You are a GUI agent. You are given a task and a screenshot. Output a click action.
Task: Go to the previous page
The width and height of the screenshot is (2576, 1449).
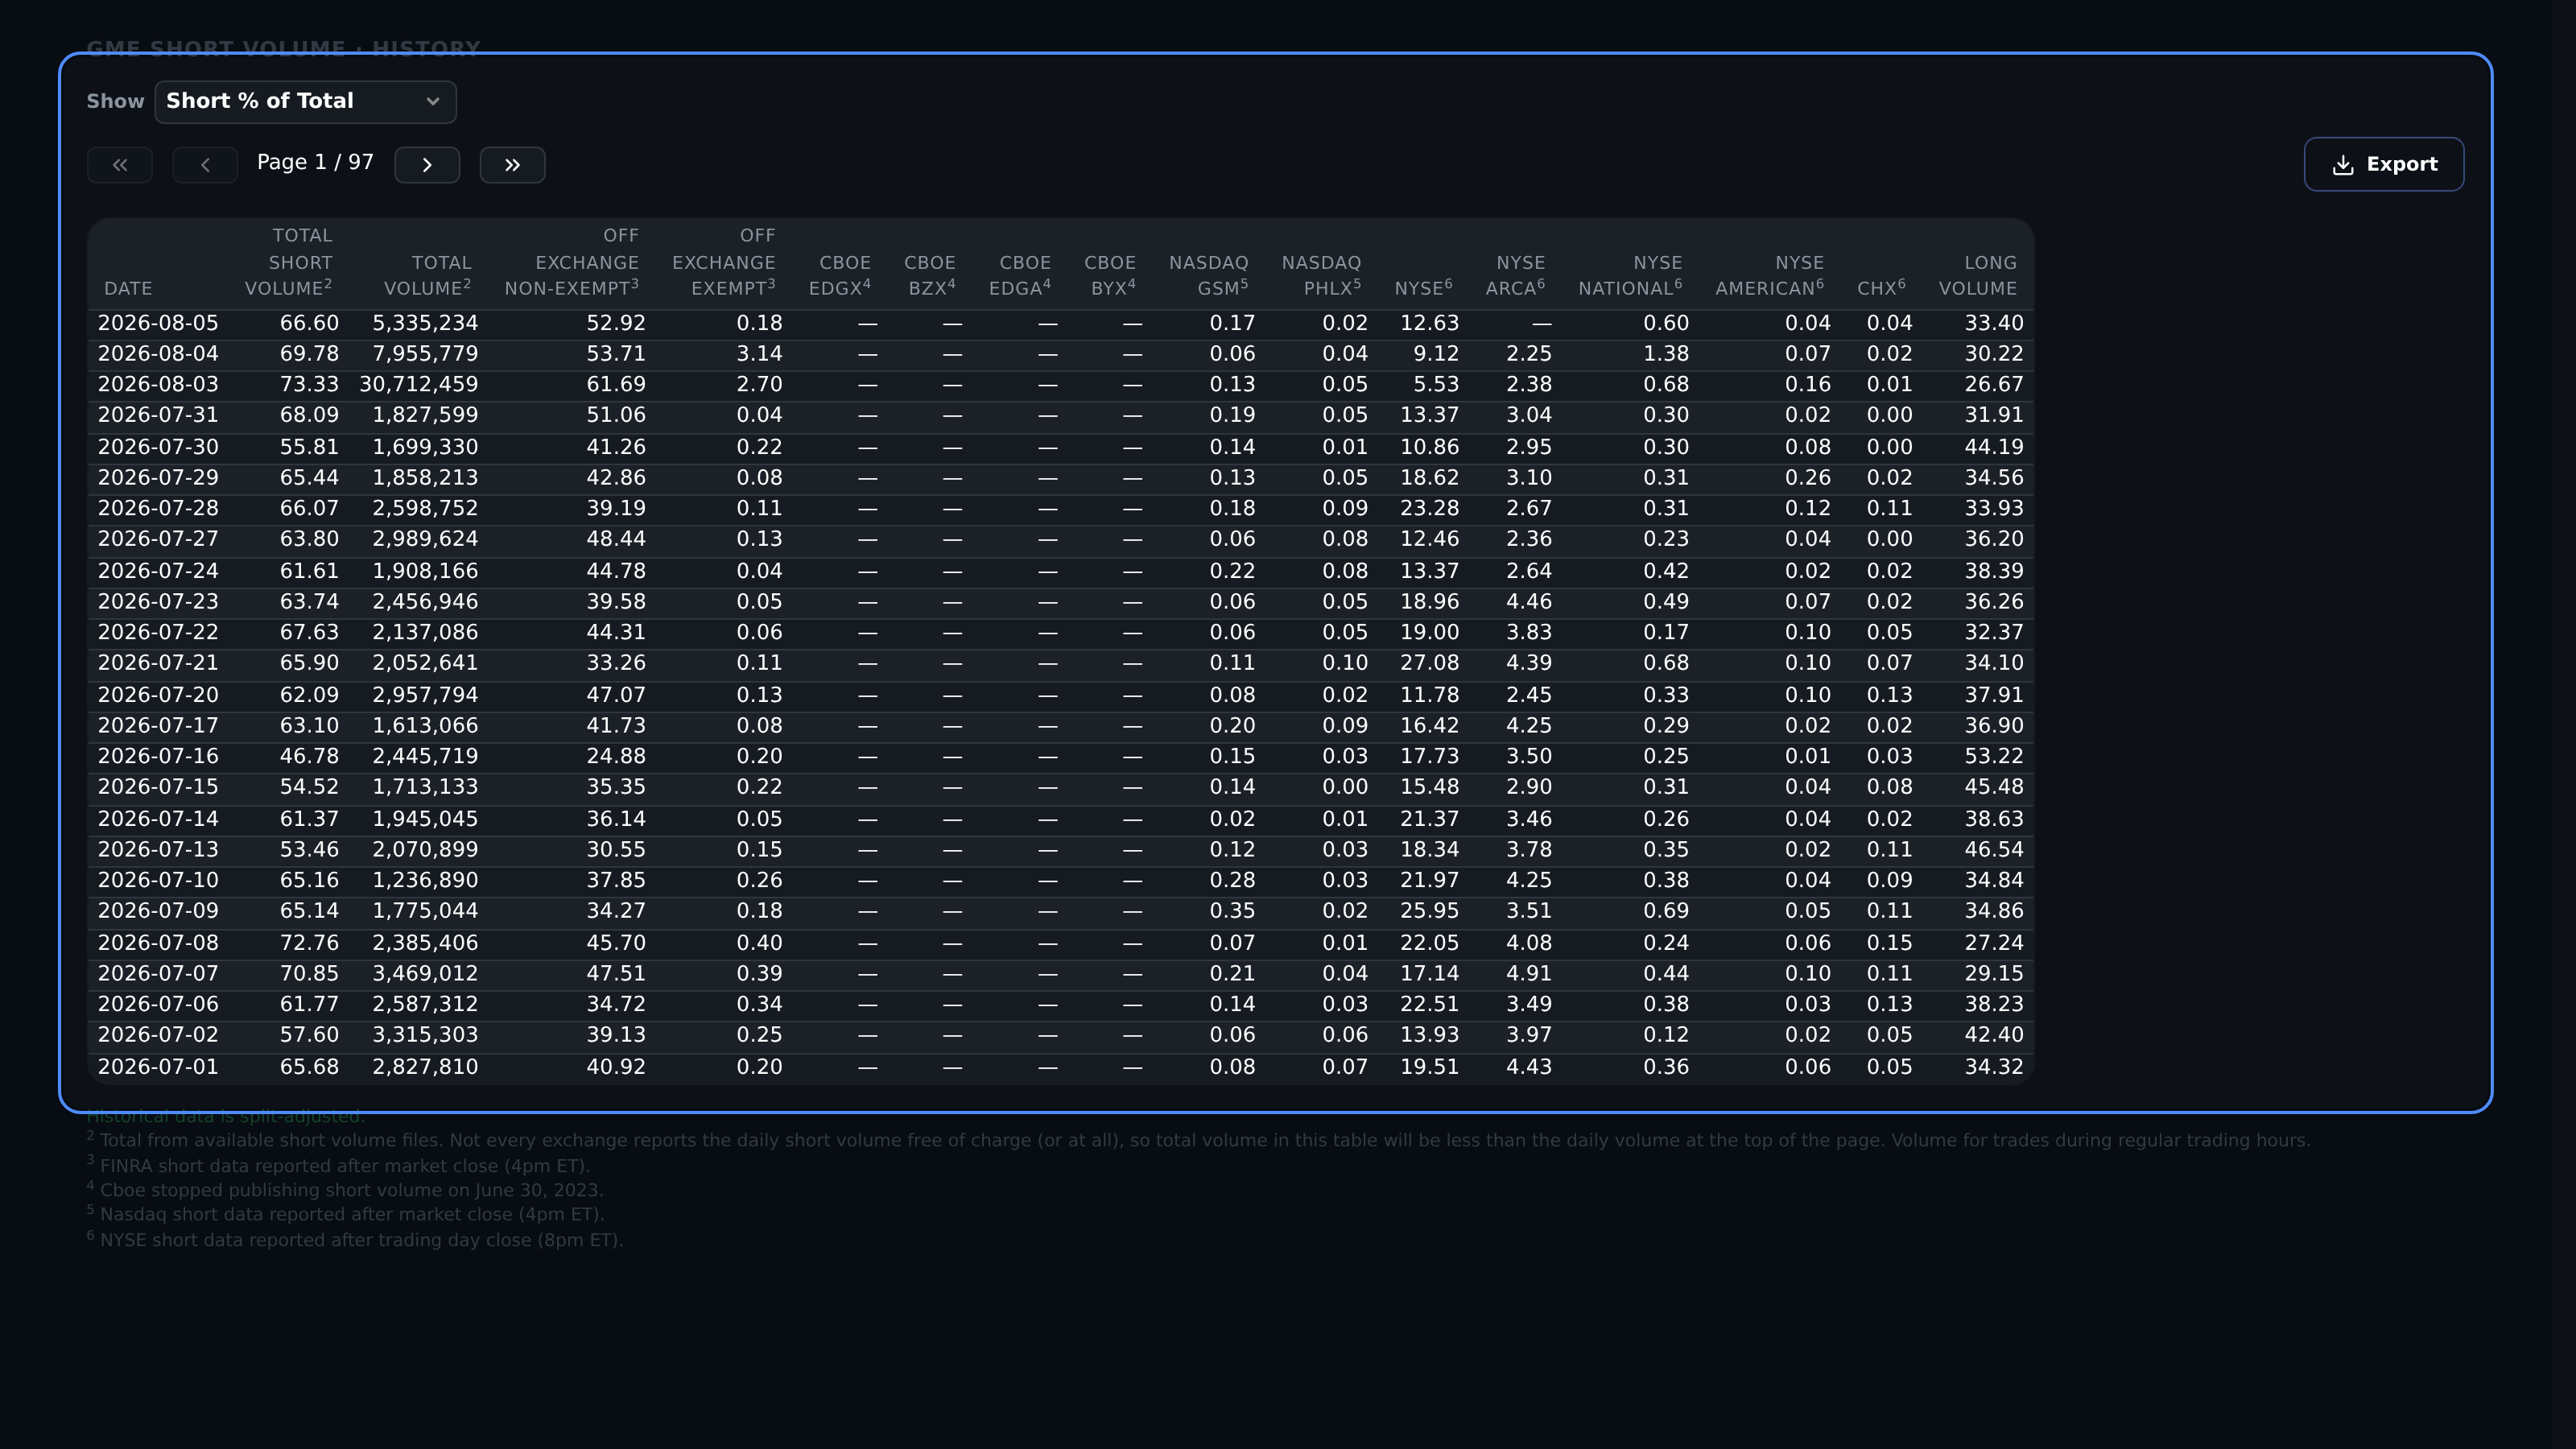click(x=205, y=165)
